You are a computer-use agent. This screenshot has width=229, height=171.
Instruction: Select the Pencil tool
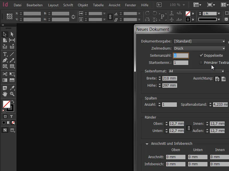[12, 60]
